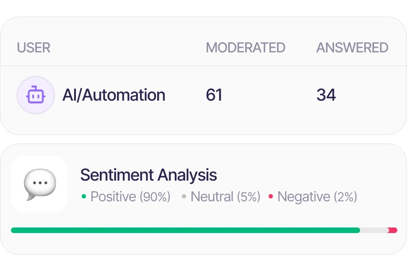Click the AI/Automation user label
The width and height of the screenshot is (408, 273).
[114, 95]
